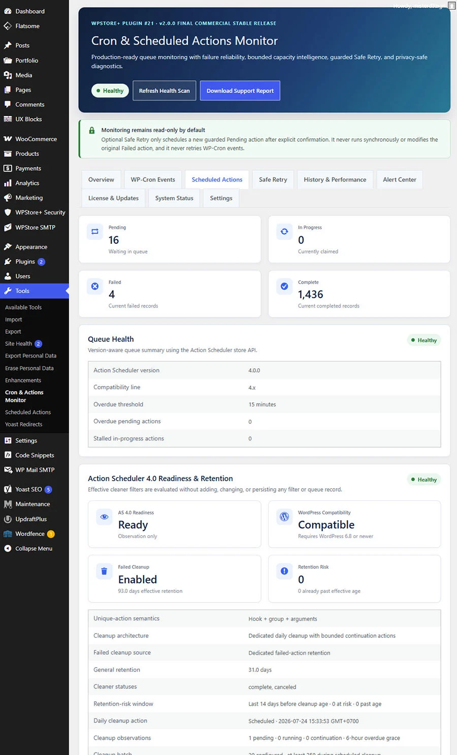Switch to the System Status tab

174,198
